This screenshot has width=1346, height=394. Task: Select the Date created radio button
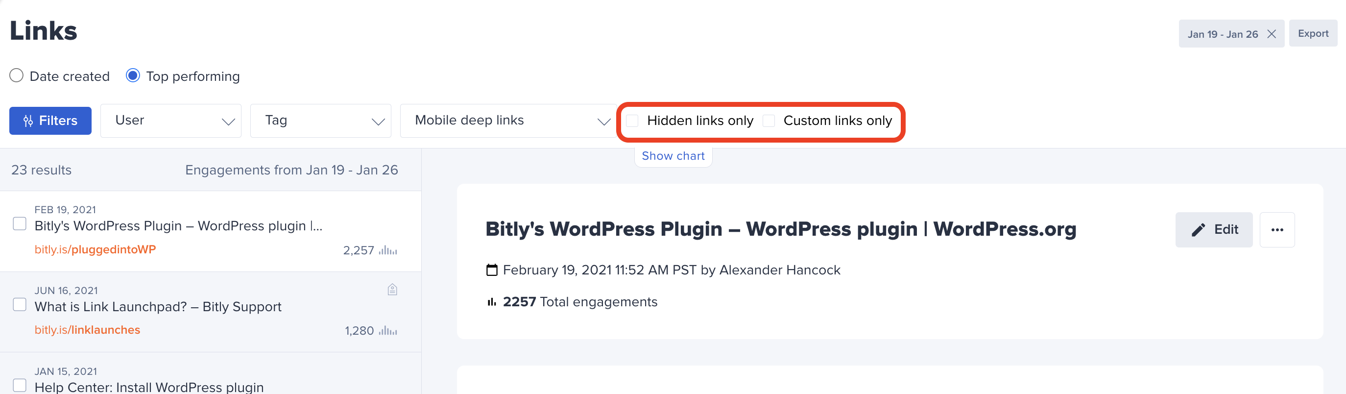coord(17,76)
